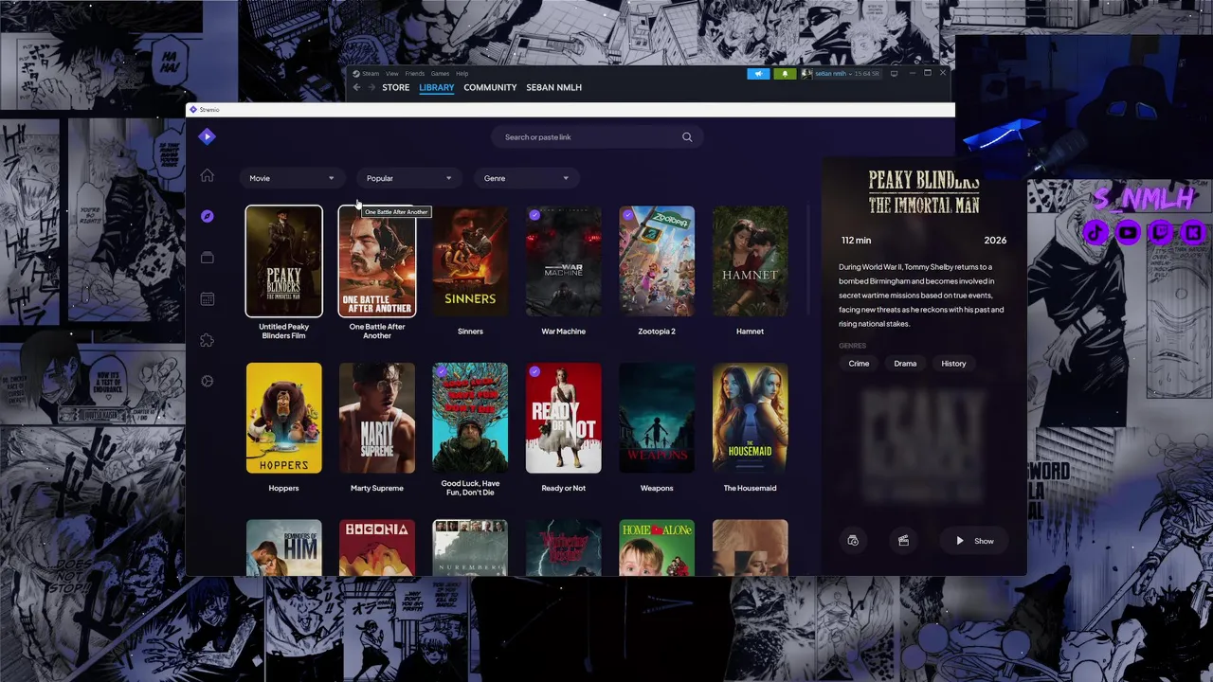
Task: Select the Bugonia poster
Action: pos(377,547)
